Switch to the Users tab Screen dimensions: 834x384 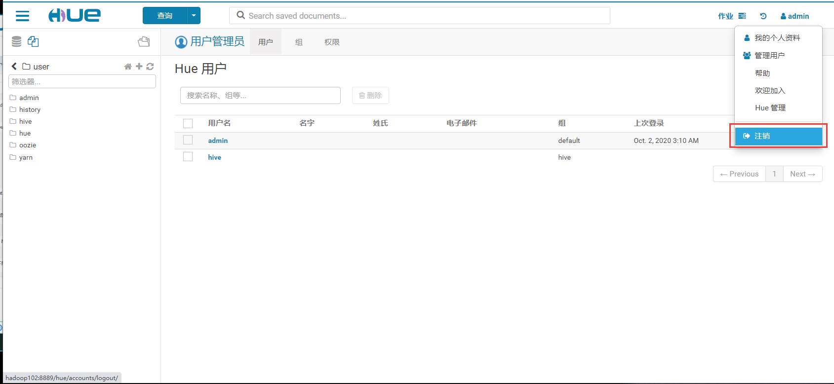coord(266,42)
